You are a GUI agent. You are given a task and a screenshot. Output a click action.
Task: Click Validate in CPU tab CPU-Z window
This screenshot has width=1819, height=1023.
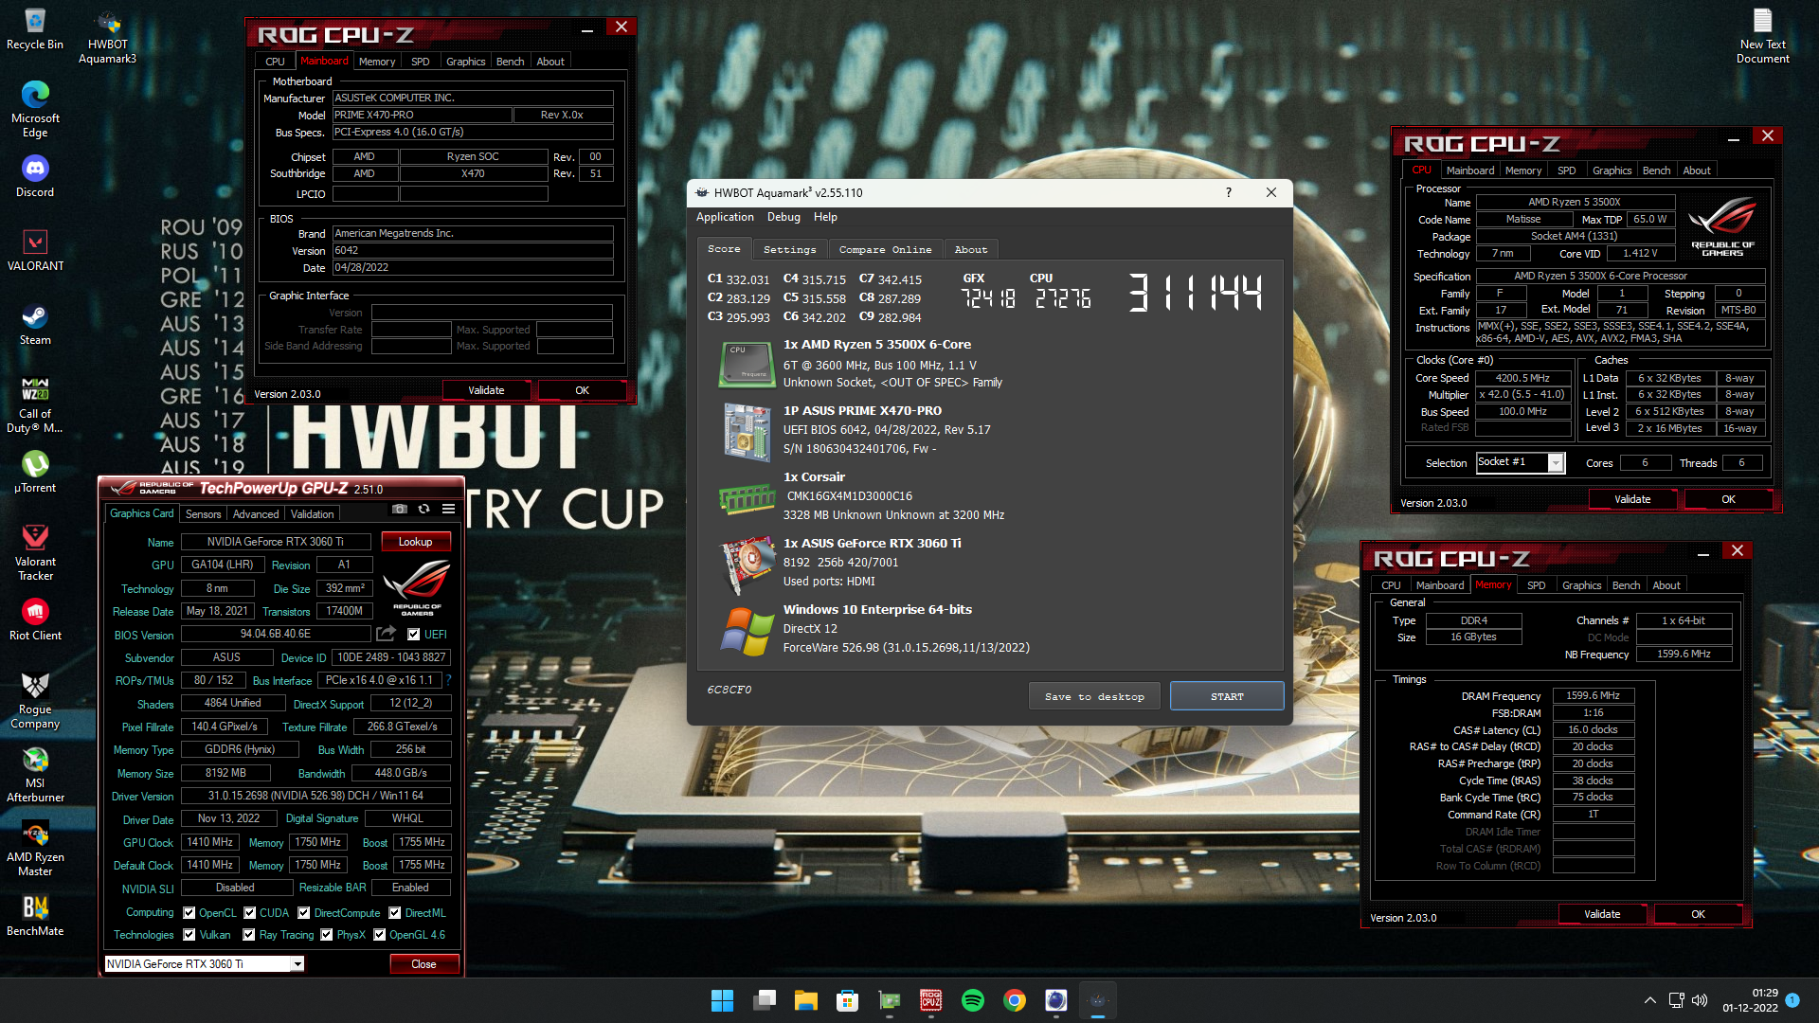[1632, 499]
